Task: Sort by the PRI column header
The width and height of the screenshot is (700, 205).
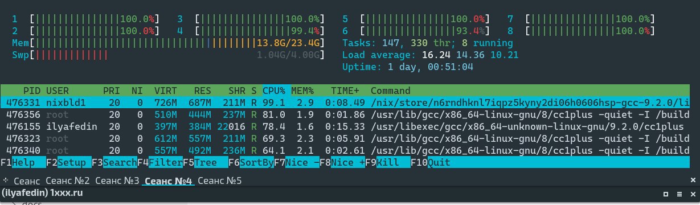Action: (111, 91)
